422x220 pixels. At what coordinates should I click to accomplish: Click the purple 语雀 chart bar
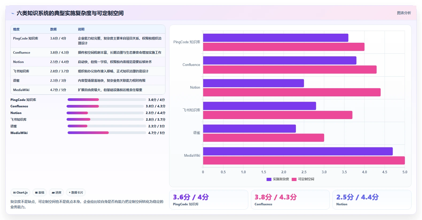coord(249,128)
